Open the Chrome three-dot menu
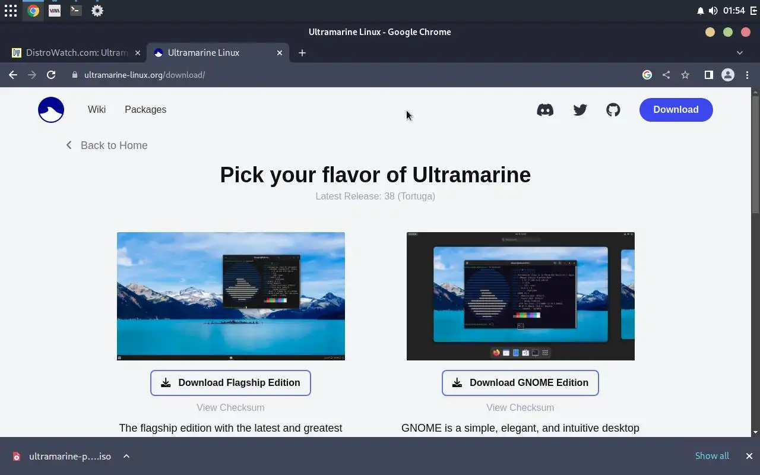 (x=747, y=75)
